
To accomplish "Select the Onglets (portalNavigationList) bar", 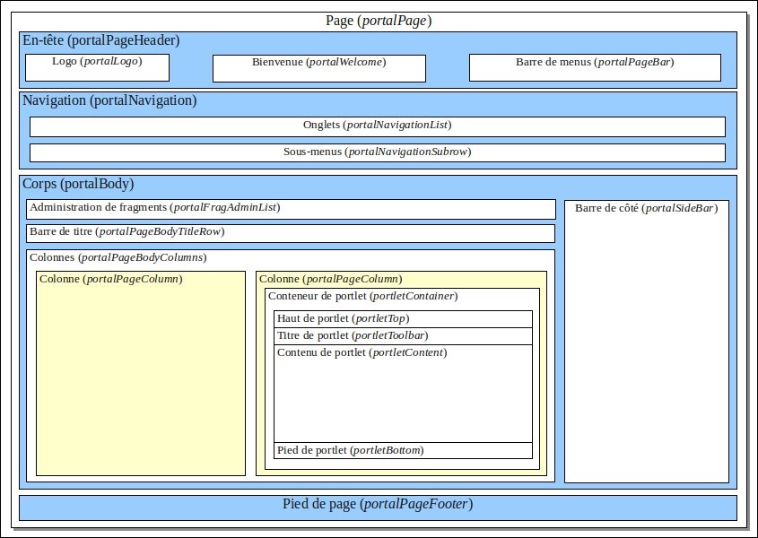I will pos(377,126).
